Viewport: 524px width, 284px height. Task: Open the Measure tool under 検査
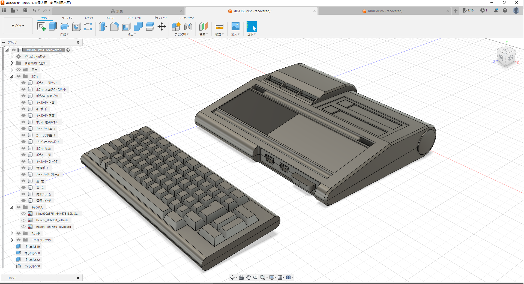pos(220,26)
